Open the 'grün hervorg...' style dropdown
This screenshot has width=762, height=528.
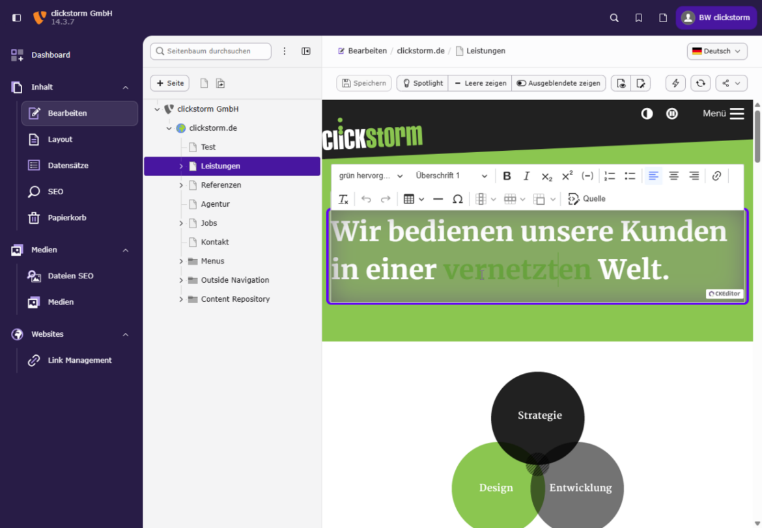[x=371, y=176]
